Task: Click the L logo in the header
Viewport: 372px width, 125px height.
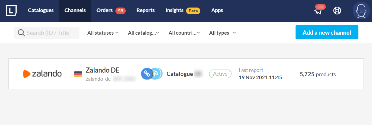Action: click(x=11, y=11)
